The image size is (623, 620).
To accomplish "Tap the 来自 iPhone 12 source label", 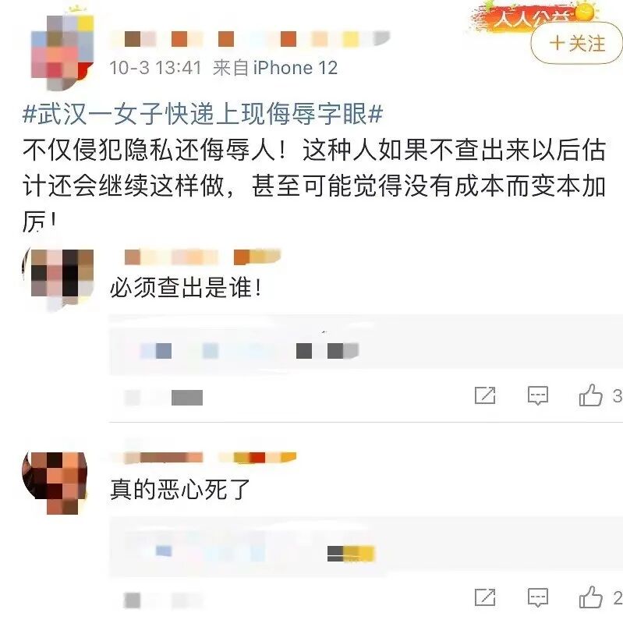I will click(x=275, y=68).
